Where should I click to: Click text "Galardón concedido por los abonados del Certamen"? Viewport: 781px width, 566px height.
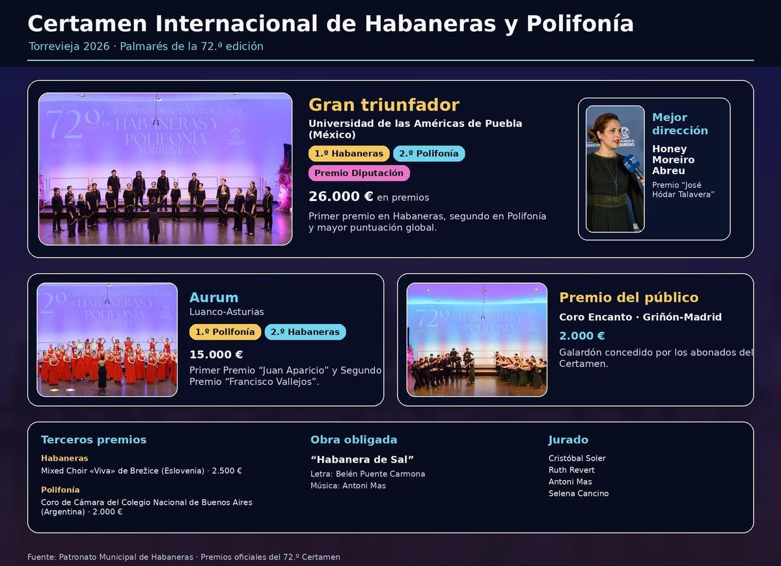[x=656, y=358]
